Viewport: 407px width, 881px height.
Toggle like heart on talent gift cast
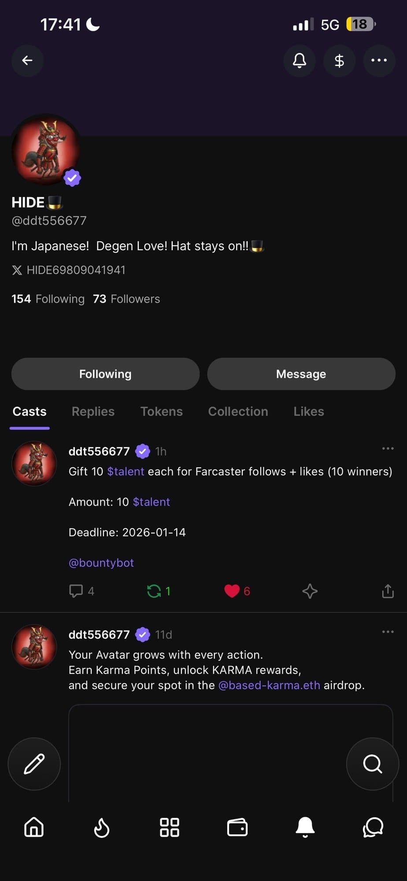click(x=232, y=591)
